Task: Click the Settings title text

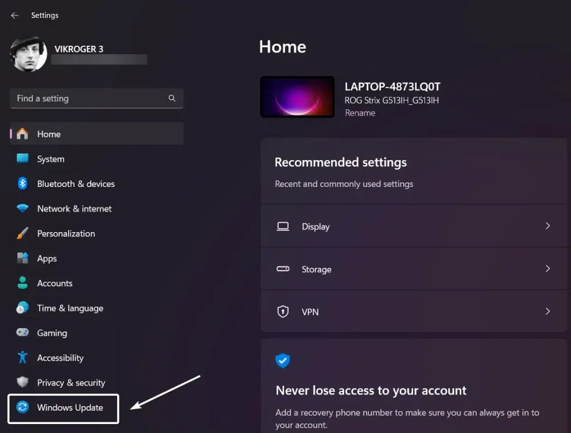Action: pos(45,15)
